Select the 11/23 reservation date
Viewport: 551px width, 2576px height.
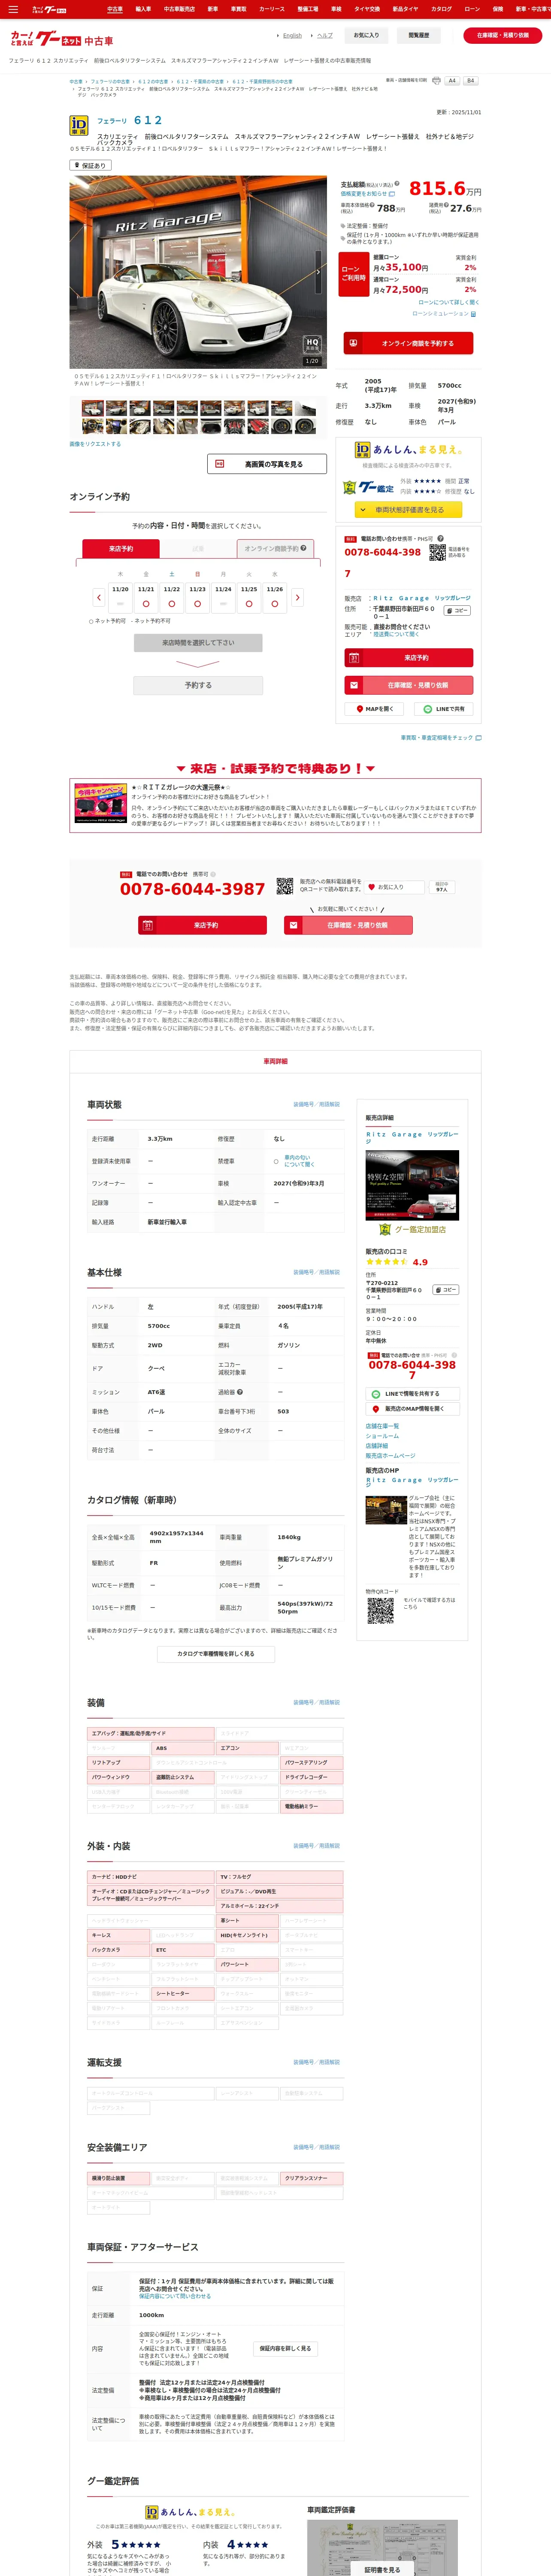click(x=198, y=597)
